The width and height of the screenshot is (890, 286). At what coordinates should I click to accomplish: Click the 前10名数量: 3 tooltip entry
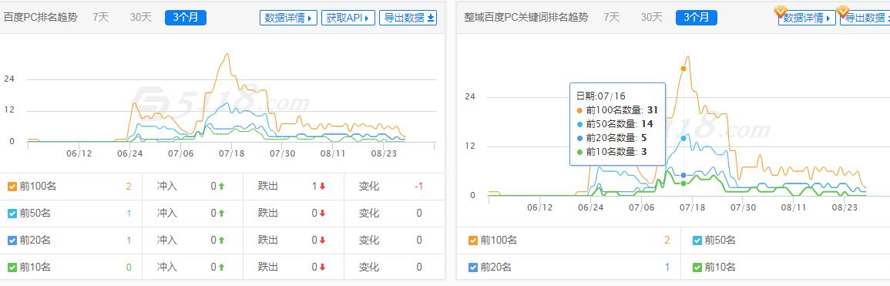pos(612,152)
